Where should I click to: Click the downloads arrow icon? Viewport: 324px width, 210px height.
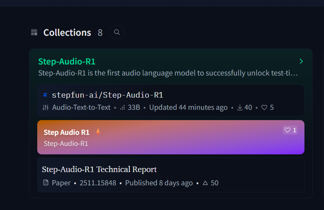pos(240,108)
